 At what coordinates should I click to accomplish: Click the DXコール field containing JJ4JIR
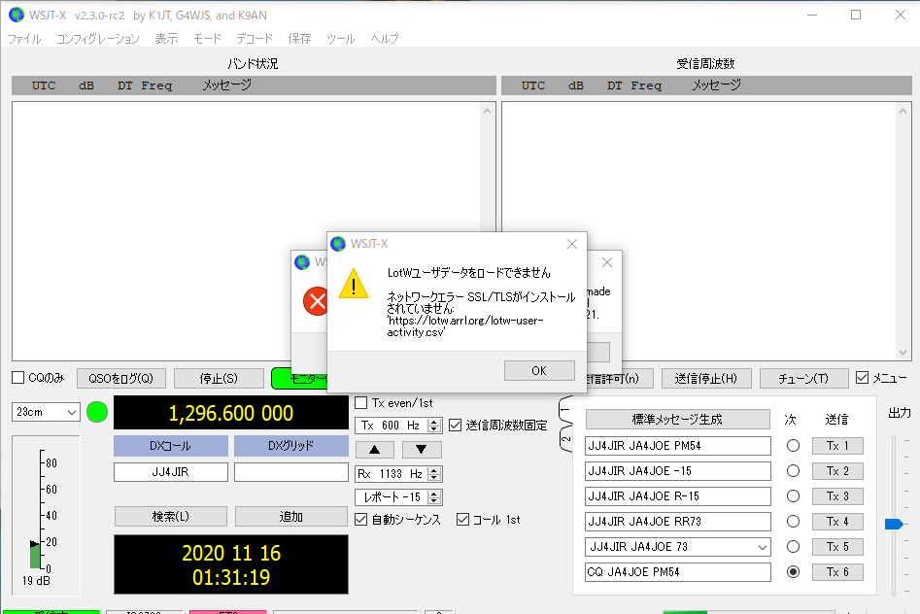pyautogui.click(x=171, y=472)
